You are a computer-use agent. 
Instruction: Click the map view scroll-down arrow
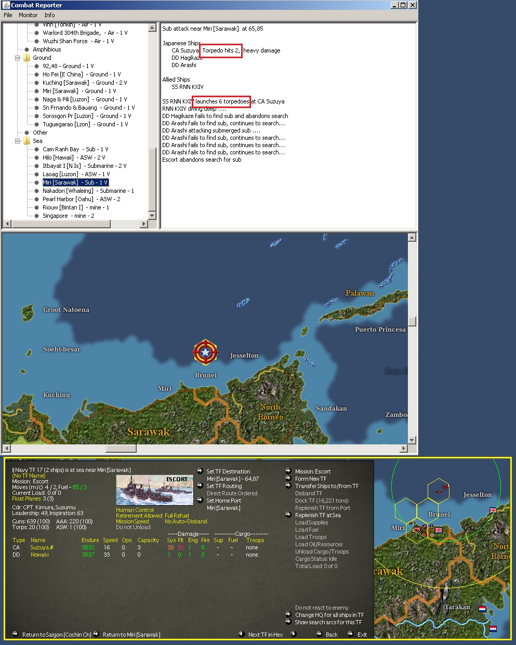[x=412, y=440]
